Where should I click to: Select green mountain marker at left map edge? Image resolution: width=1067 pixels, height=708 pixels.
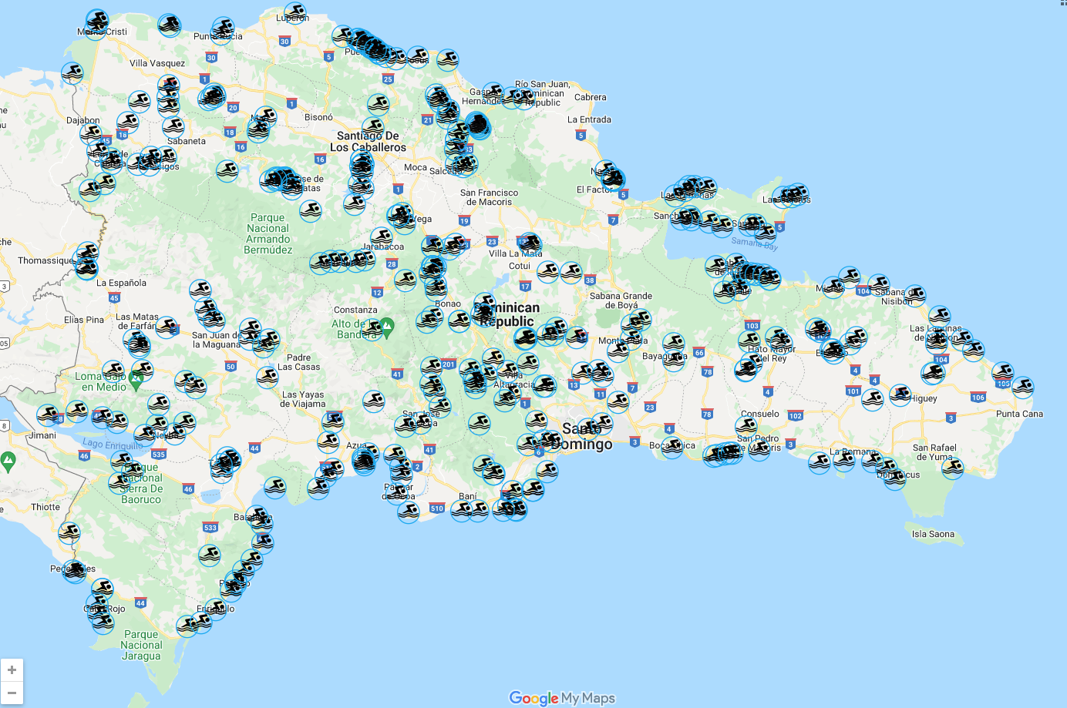[x=8, y=462]
